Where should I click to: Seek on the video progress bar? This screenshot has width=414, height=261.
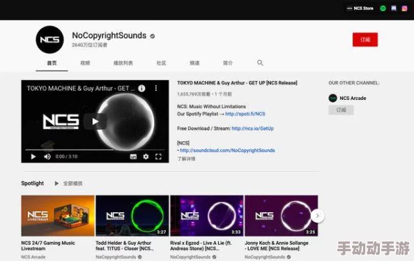(x=95, y=149)
